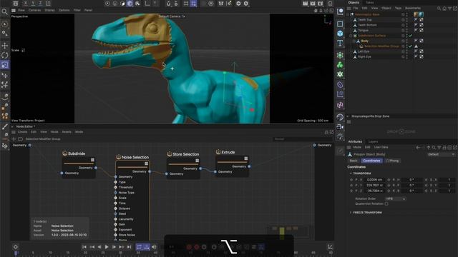
Task: Select the Rotate tool in left toolbar
Action: [x=5, y=55]
